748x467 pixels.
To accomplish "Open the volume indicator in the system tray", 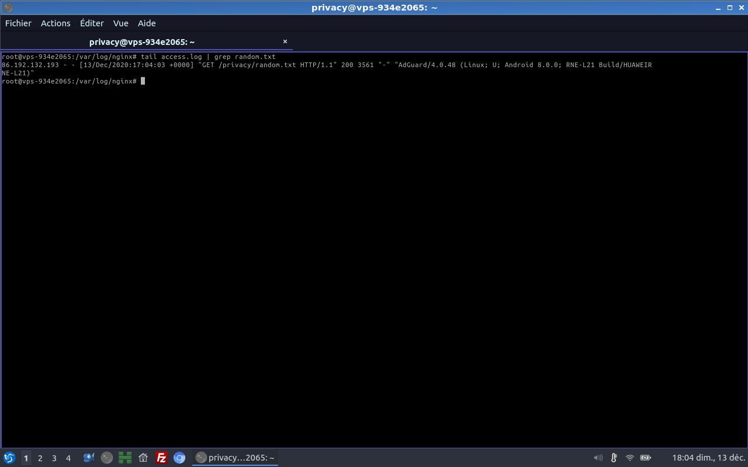I will [x=598, y=458].
